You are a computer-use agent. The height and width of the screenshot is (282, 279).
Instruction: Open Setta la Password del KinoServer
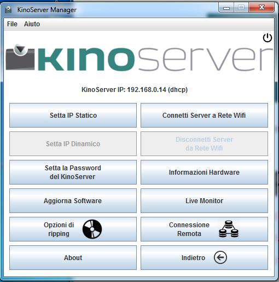tap(73, 172)
